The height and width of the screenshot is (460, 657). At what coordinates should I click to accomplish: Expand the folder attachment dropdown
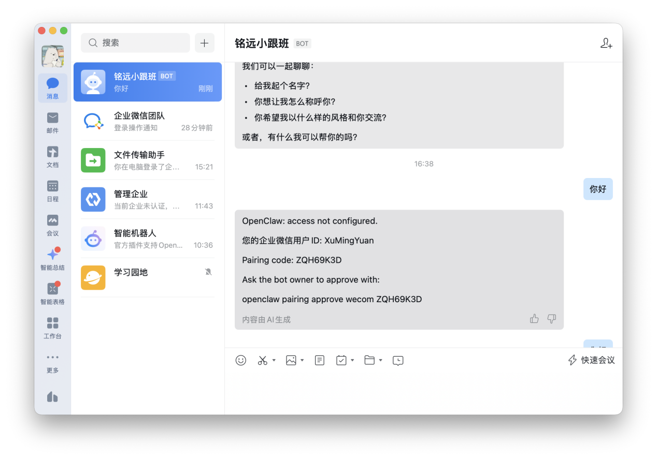380,360
